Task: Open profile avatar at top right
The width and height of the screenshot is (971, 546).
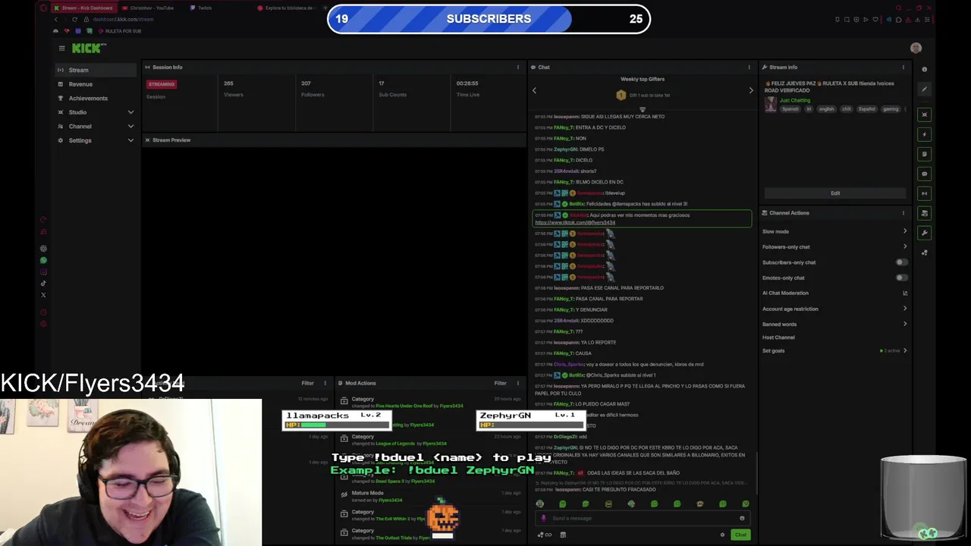Action: [x=916, y=48]
